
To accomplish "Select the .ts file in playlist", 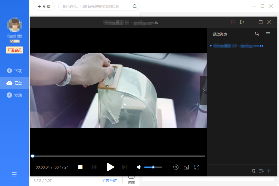I will [238, 46].
